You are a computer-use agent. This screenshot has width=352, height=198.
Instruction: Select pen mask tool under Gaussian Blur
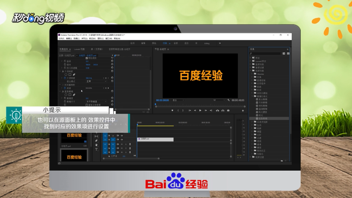click(x=74, y=95)
